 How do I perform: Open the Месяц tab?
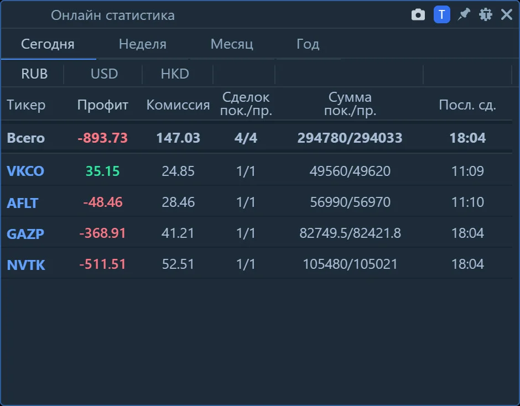[232, 44]
